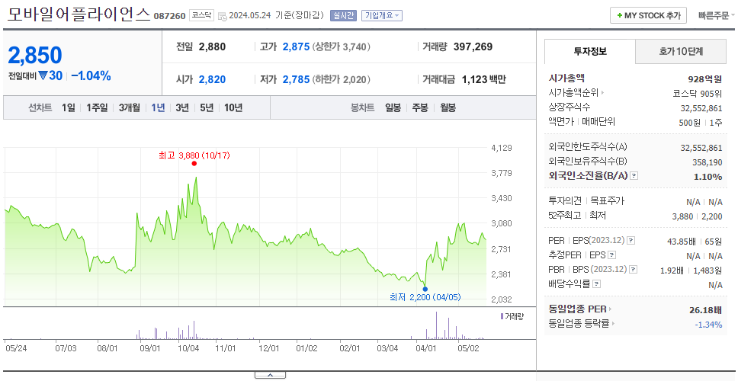
Task: Click the 매매단위 label
Action: point(598,121)
